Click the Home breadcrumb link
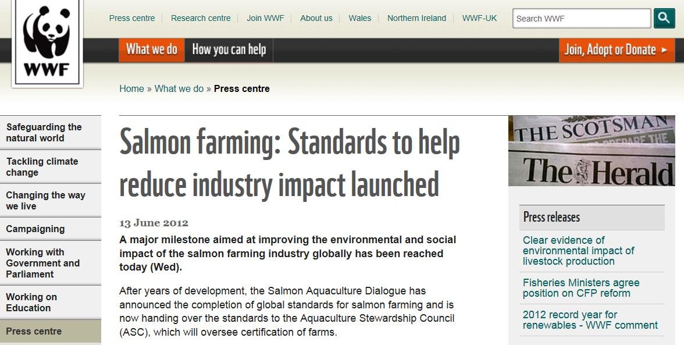The width and height of the screenshot is (684, 345). pyautogui.click(x=131, y=88)
